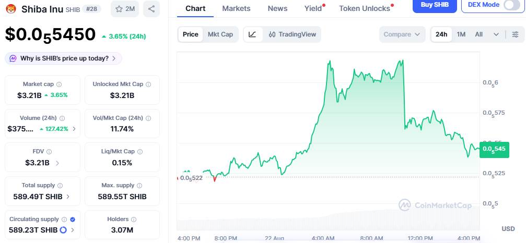Click the AI icon beside SHIB price question
This screenshot has width=526, height=243.
point(13,58)
